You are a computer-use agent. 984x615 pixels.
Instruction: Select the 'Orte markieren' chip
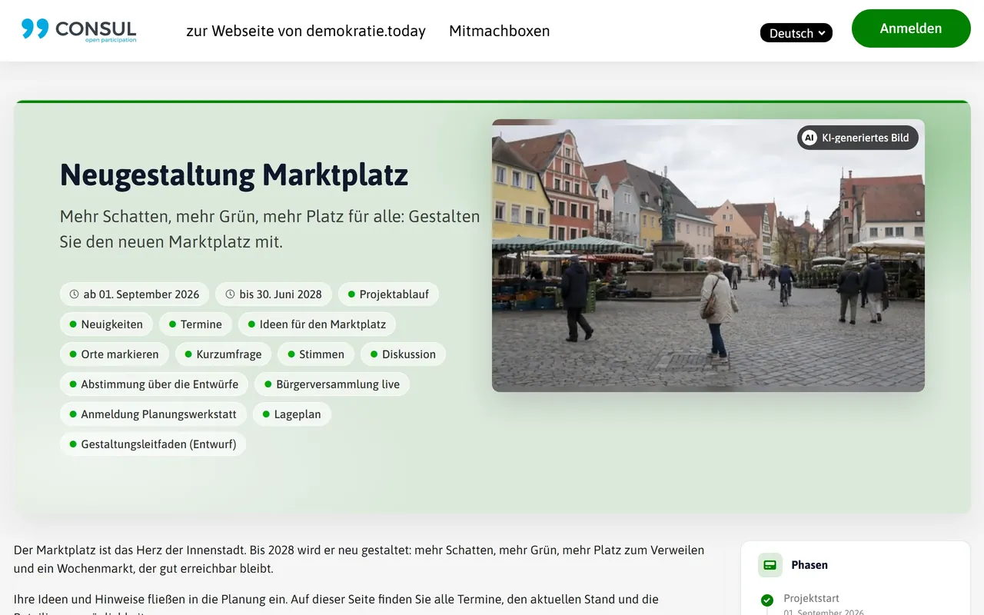click(x=115, y=354)
